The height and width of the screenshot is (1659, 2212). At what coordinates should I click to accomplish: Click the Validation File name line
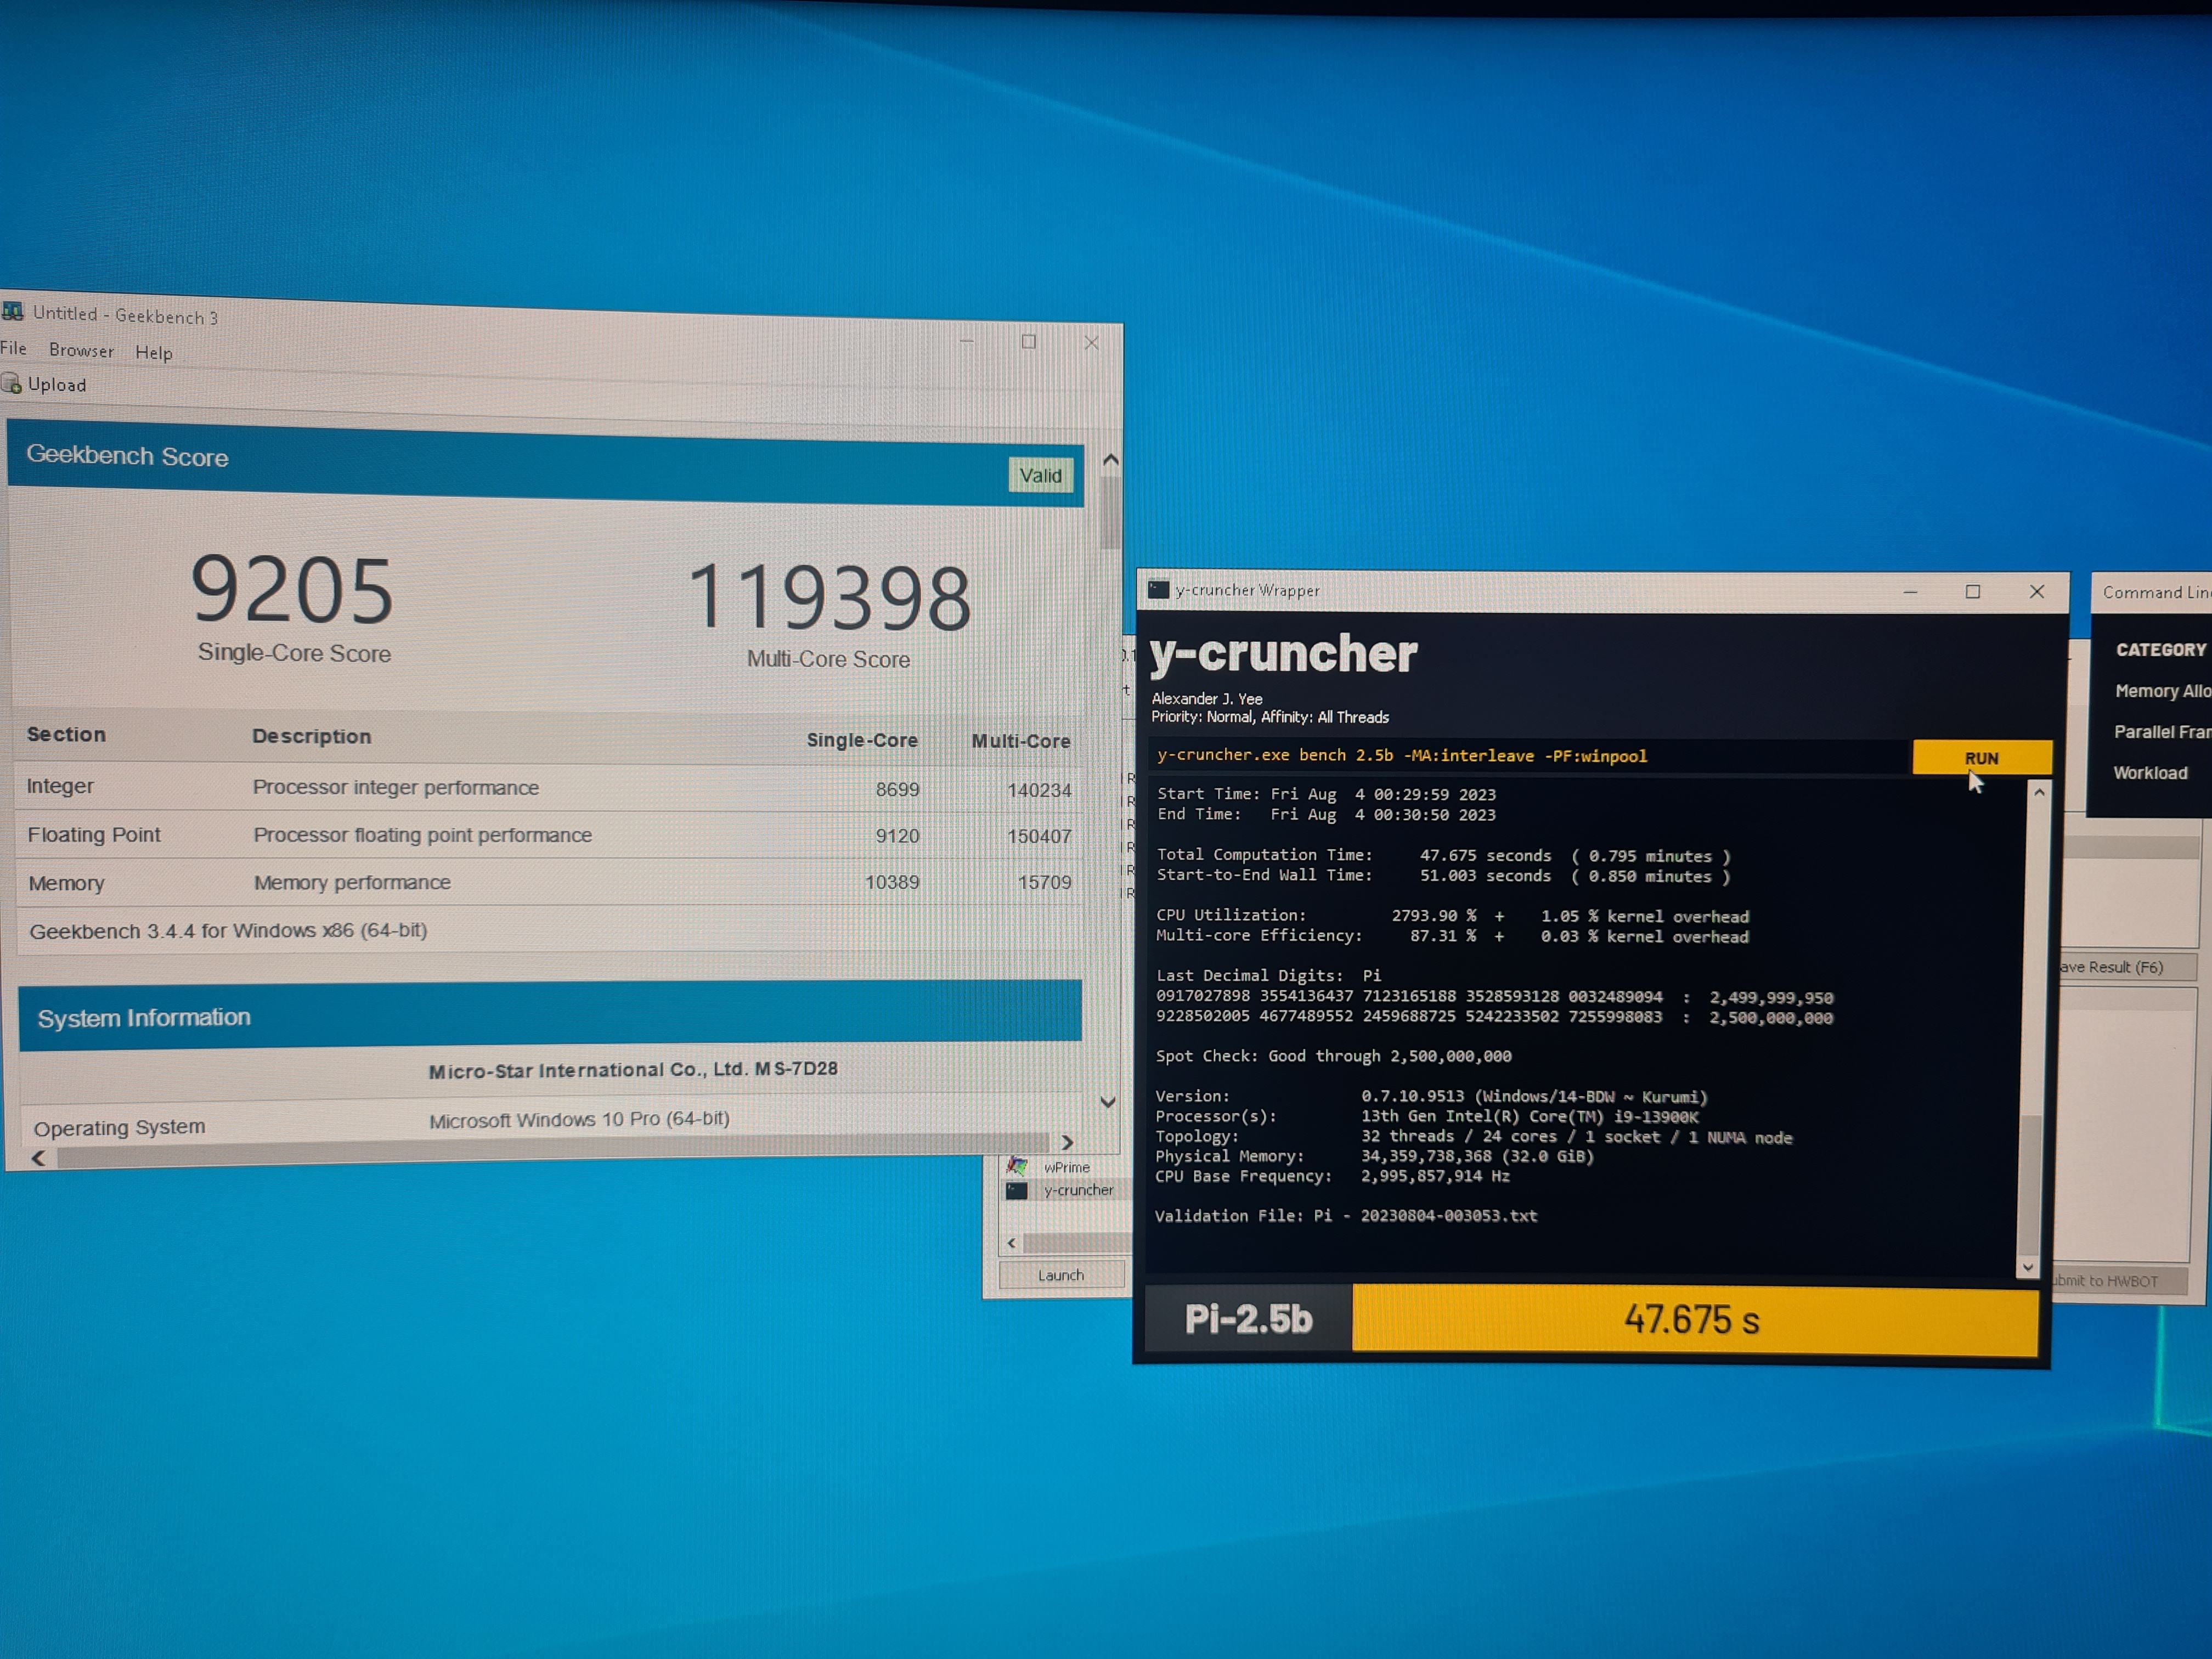coord(1346,1215)
